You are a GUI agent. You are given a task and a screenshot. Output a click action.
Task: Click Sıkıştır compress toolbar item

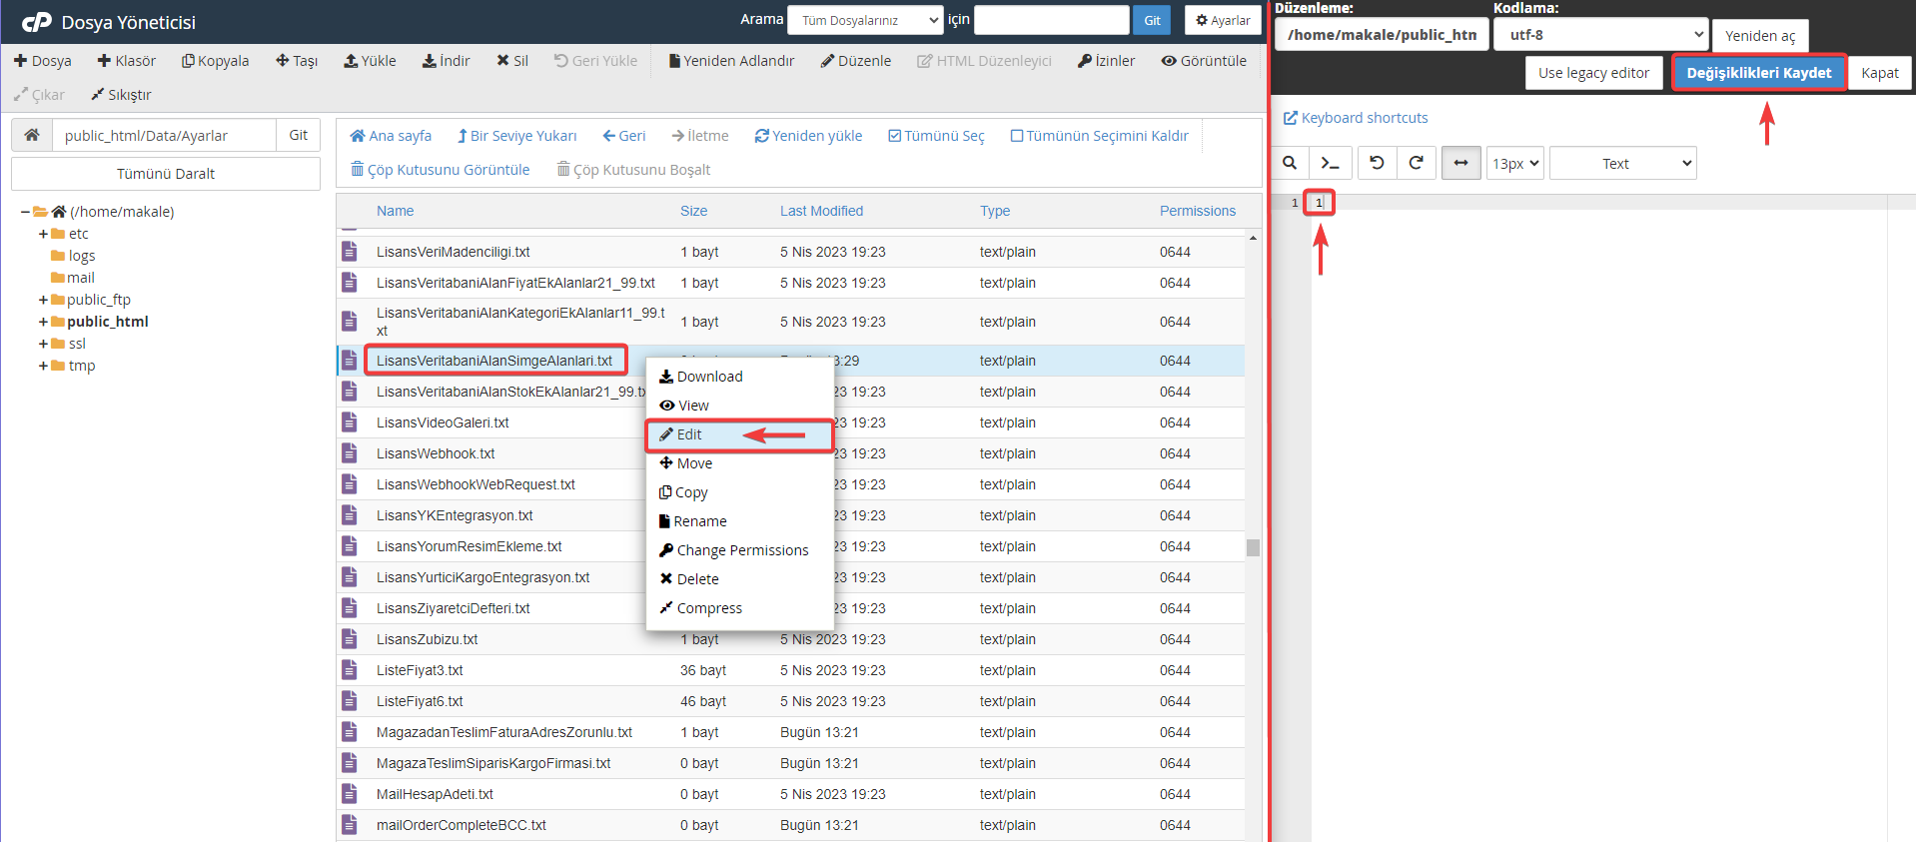click(x=121, y=95)
